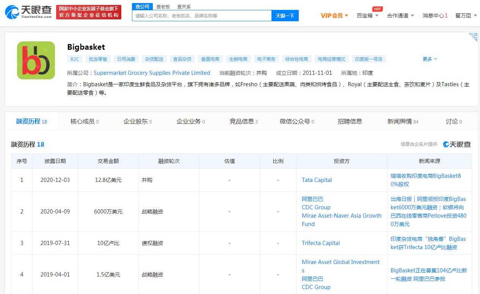This screenshot has width=480, height=294.
Task: Switch to 招聘信息 tab
Action: (350, 122)
